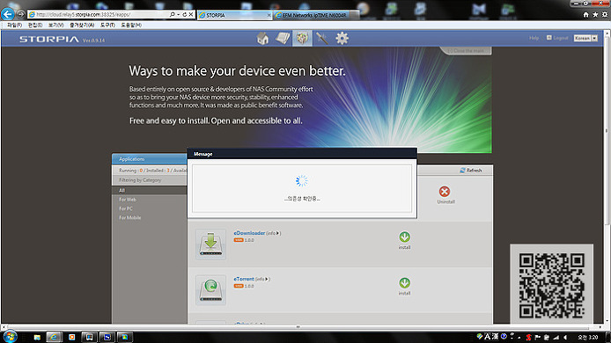The image size is (611, 343).
Task: Select the For Mobile category filter
Action: pyautogui.click(x=130, y=217)
